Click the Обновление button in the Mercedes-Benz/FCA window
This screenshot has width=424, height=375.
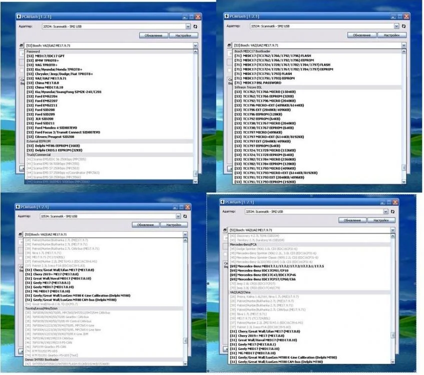352,220
